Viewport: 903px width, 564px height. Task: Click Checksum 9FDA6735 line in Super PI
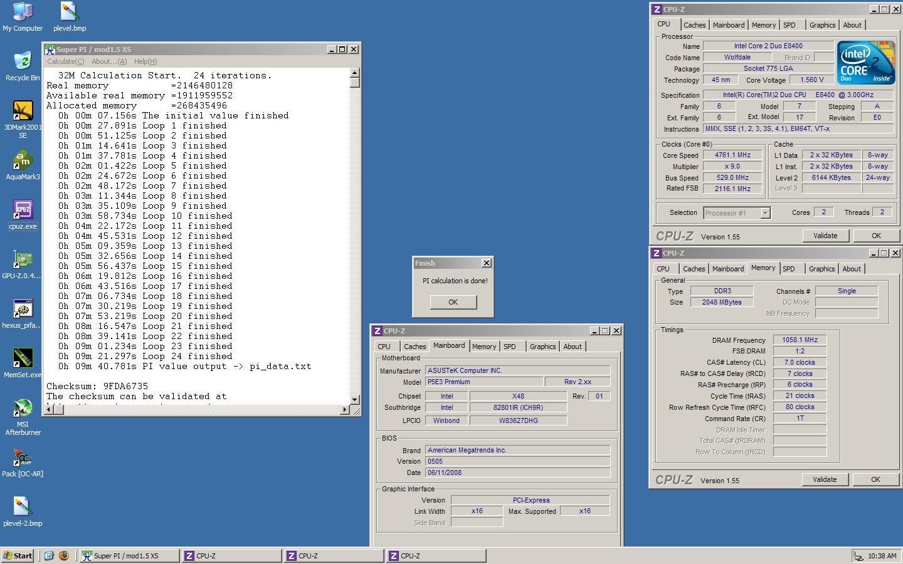click(97, 386)
